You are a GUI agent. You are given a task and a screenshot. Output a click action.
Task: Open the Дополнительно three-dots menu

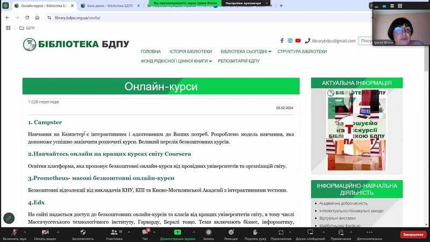tap(369, 232)
